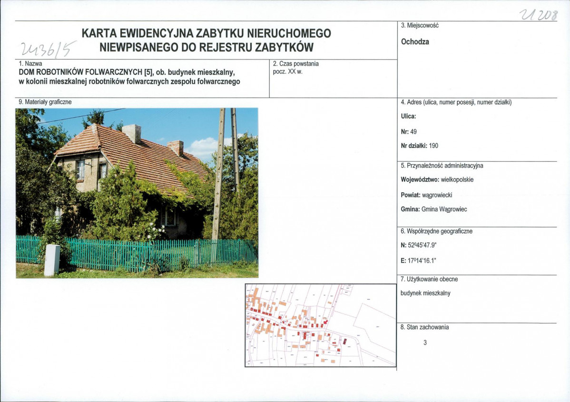Click the longitude value E: 17°14'16.1"
Image resolution: width=570 pixels, height=402 pixels.
(x=418, y=261)
